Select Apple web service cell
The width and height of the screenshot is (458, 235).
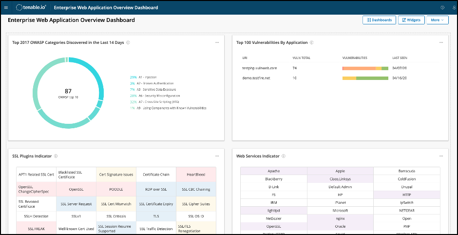340,171
